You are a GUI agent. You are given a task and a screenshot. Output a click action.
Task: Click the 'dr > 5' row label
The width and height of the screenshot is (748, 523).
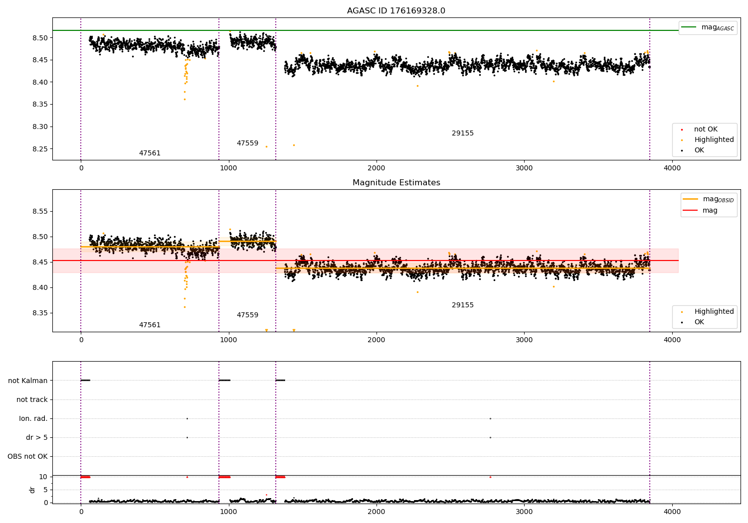(x=37, y=437)
